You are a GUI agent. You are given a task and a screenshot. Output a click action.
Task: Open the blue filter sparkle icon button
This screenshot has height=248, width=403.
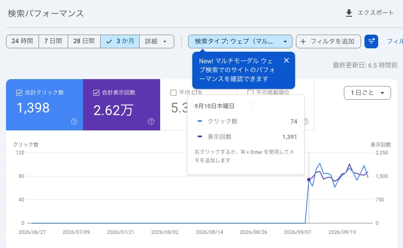pos(371,41)
